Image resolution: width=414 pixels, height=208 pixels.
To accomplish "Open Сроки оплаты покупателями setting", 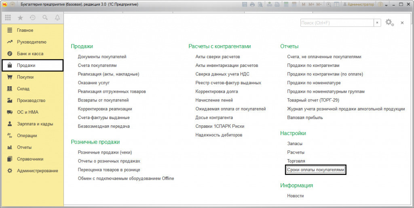I will (315, 170).
